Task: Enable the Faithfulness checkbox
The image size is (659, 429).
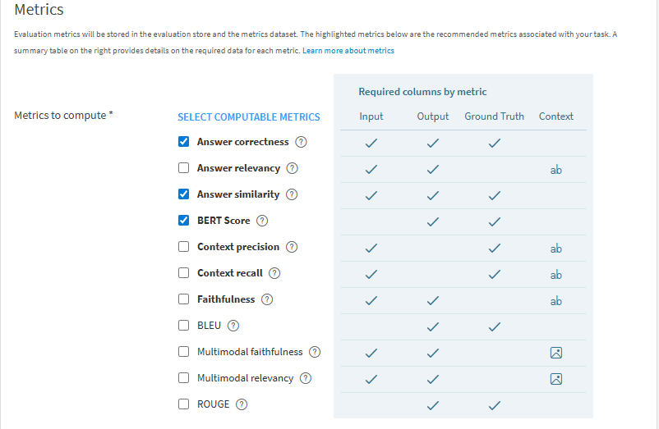Action: tap(184, 299)
